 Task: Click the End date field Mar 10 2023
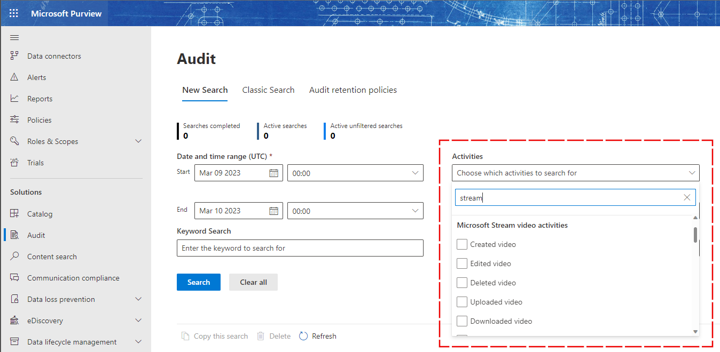pyautogui.click(x=238, y=211)
